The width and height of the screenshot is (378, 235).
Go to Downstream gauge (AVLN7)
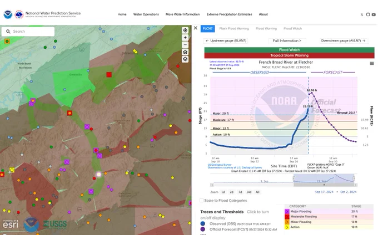pos(344,41)
